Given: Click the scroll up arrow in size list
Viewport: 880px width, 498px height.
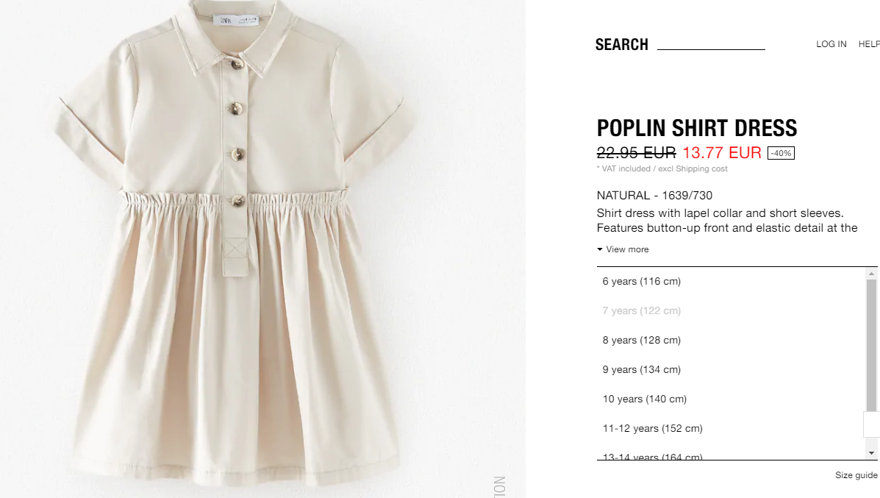Looking at the screenshot, I should [x=871, y=274].
